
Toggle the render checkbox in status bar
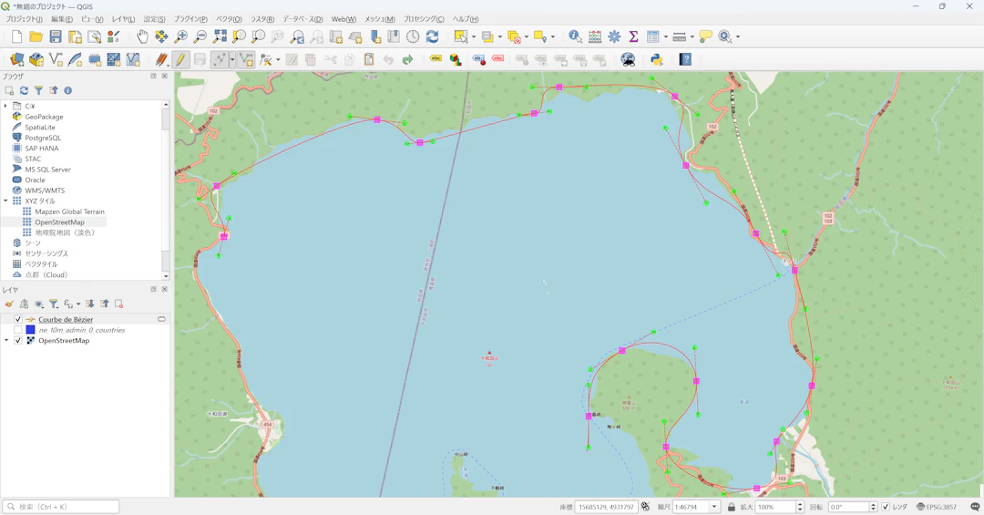click(x=885, y=507)
